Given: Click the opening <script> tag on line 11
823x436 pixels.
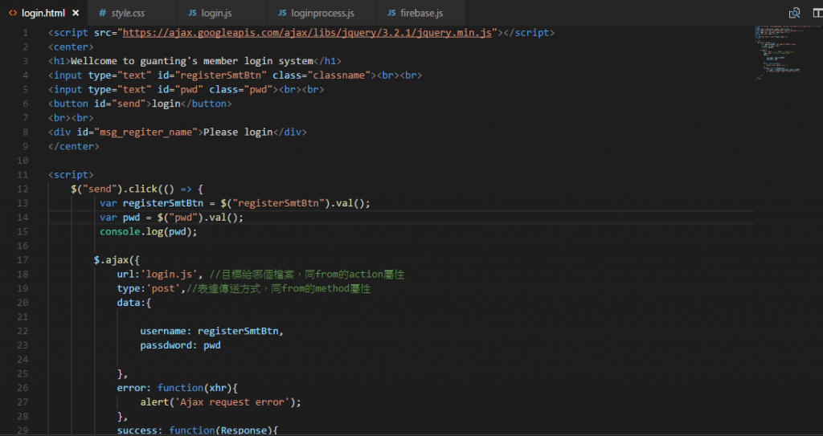Looking at the screenshot, I should [71, 175].
